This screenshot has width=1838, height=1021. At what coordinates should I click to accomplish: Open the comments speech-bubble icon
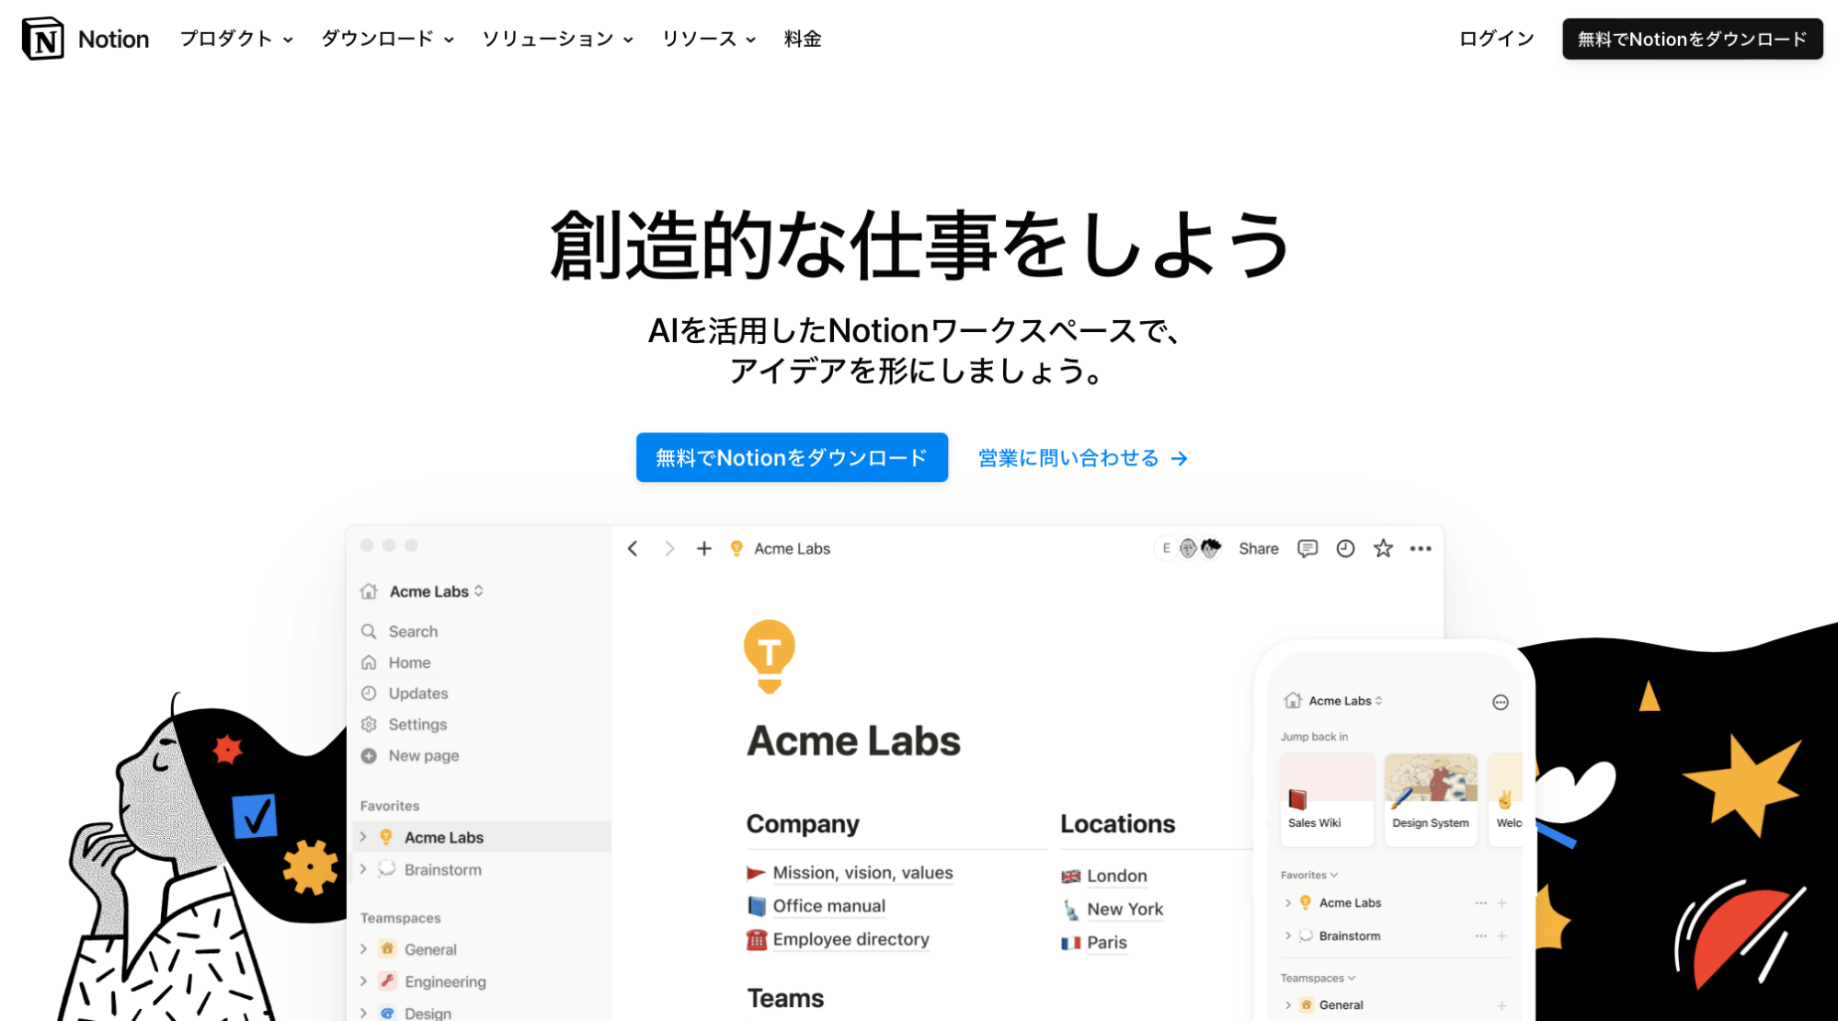coord(1307,548)
